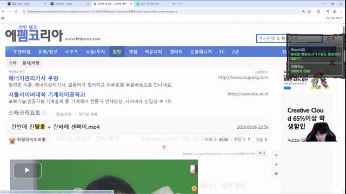Screen dimensions: 346x194
Task: Click the 댓글 5 comment count
Action: coord(261,140)
